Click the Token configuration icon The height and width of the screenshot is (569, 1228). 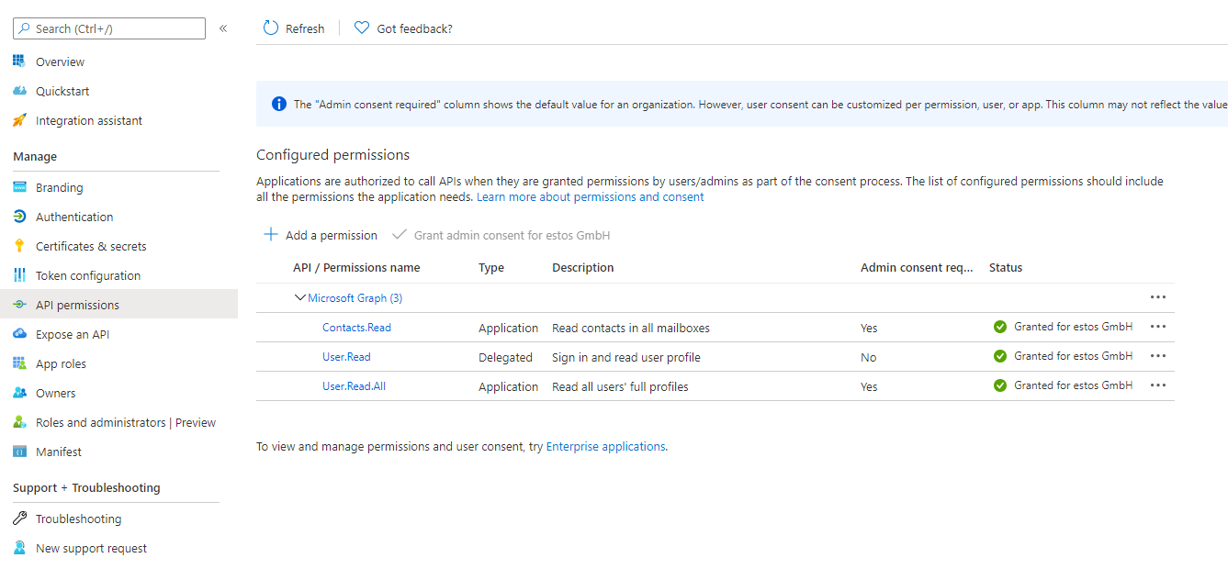(19, 275)
